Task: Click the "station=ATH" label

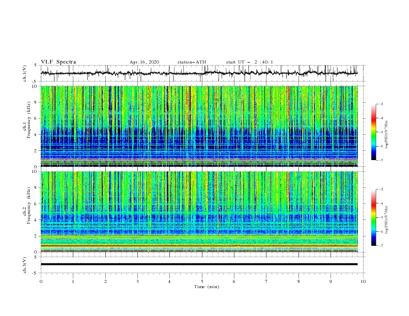Action: [192, 62]
